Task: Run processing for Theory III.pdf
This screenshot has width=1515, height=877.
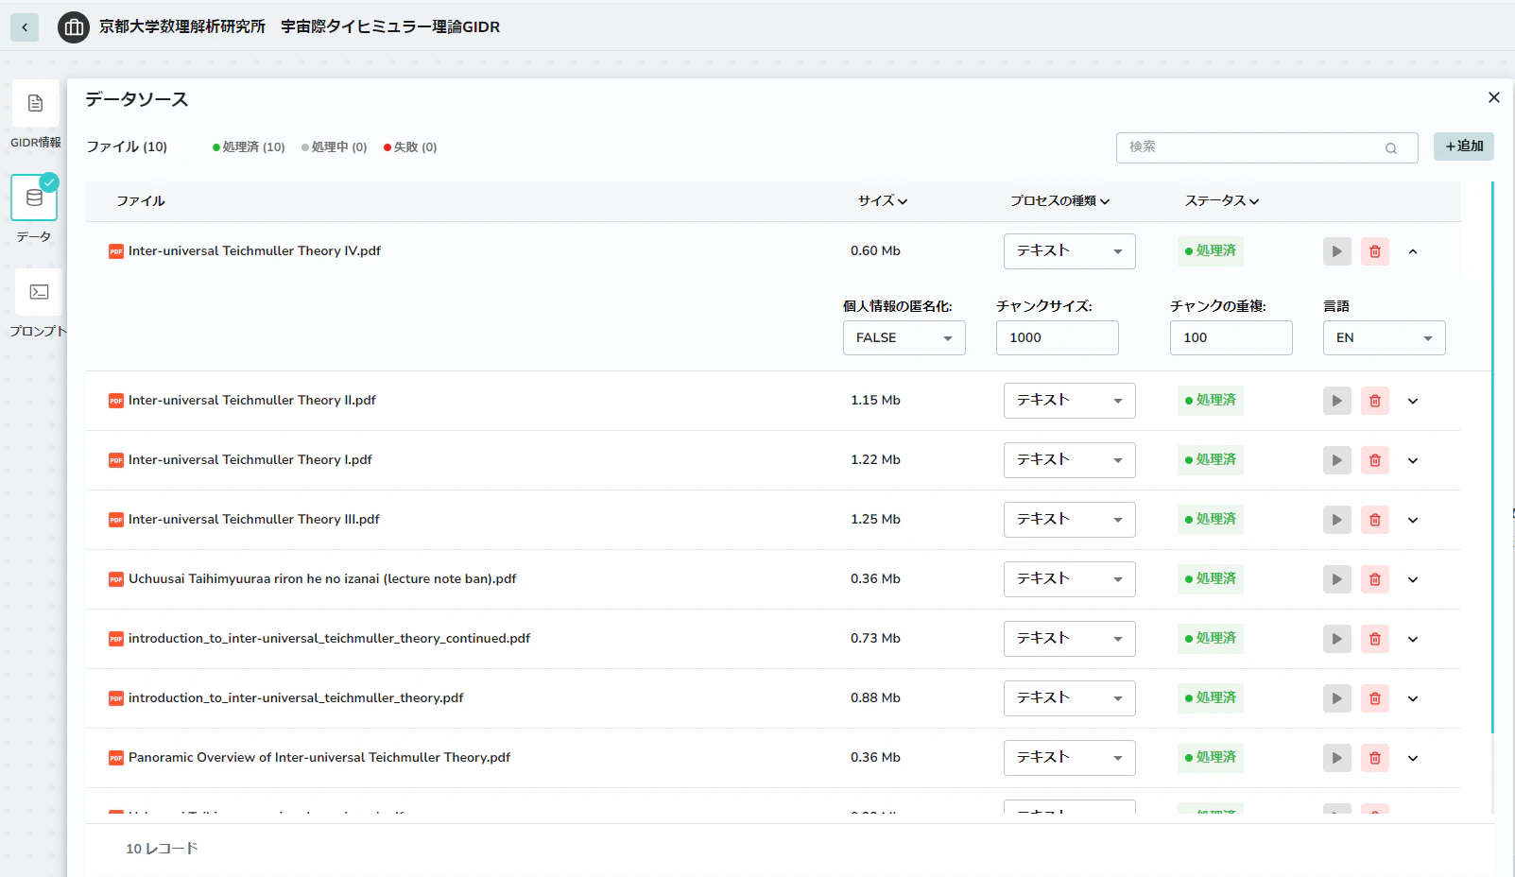Action: [1336, 520]
